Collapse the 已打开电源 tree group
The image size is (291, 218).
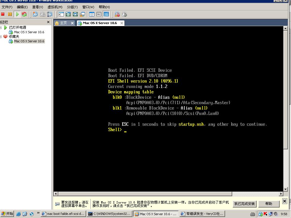coord(1,28)
